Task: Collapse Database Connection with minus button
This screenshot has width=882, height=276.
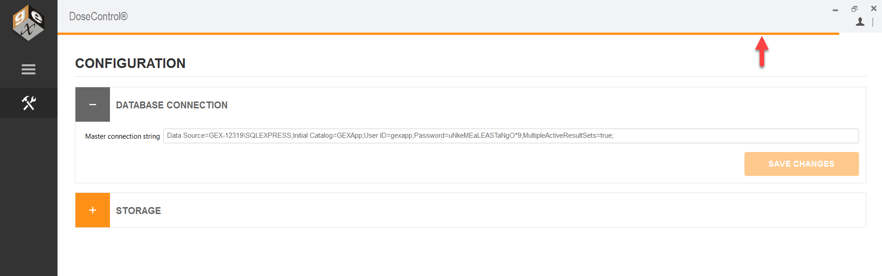Action: [92, 104]
